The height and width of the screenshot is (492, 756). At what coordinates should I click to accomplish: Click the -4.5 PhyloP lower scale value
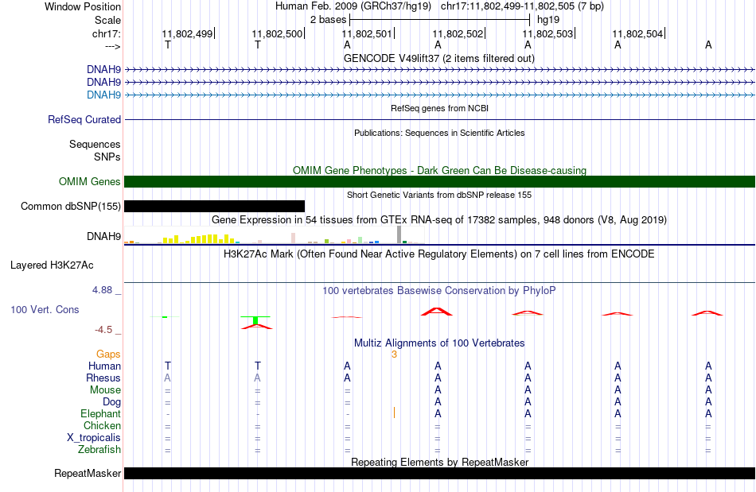[x=103, y=330]
